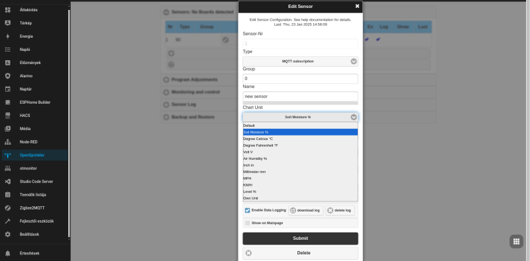The image size is (530, 261).
Task: Click the Name field with new sensor
Action: click(x=300, y=96)
